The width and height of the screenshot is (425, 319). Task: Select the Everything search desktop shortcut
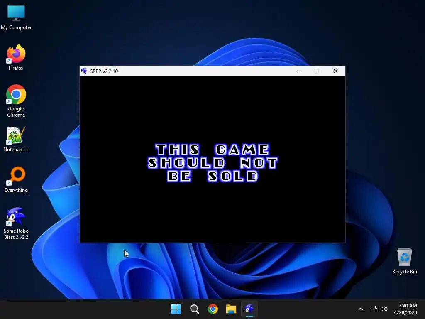pos(16,179)
